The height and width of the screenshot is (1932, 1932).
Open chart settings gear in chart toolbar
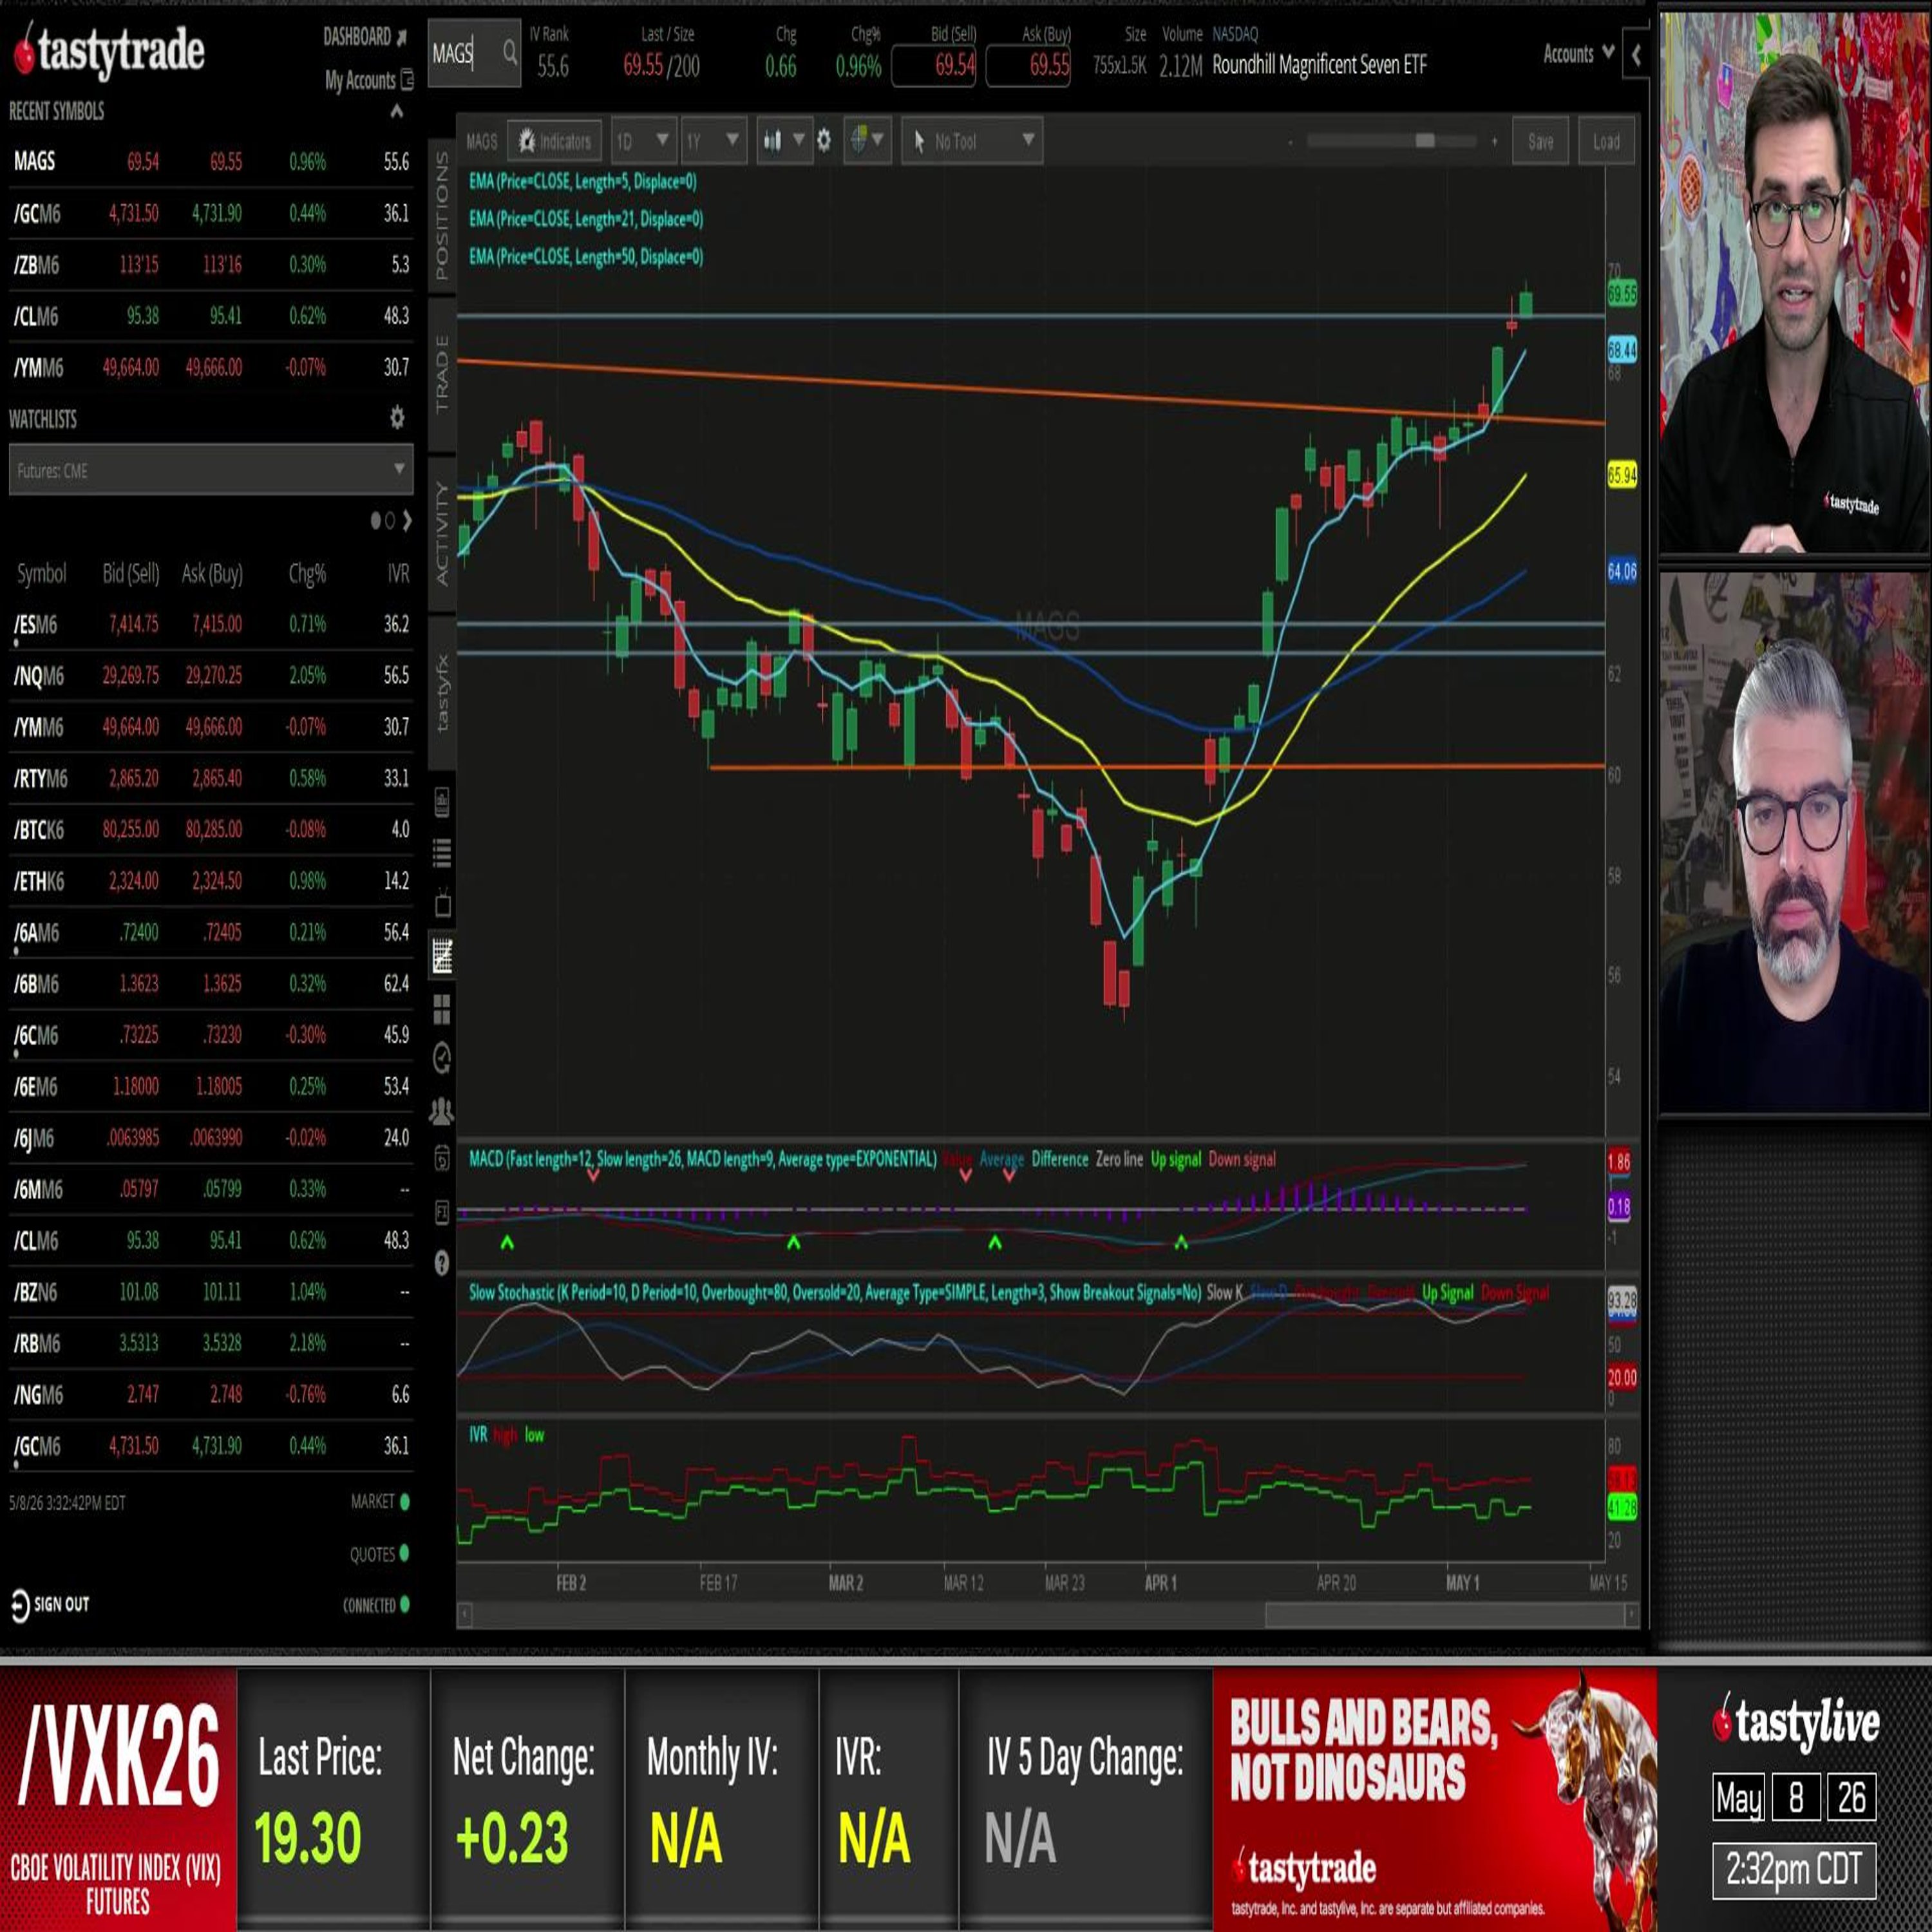pos(824,141)
